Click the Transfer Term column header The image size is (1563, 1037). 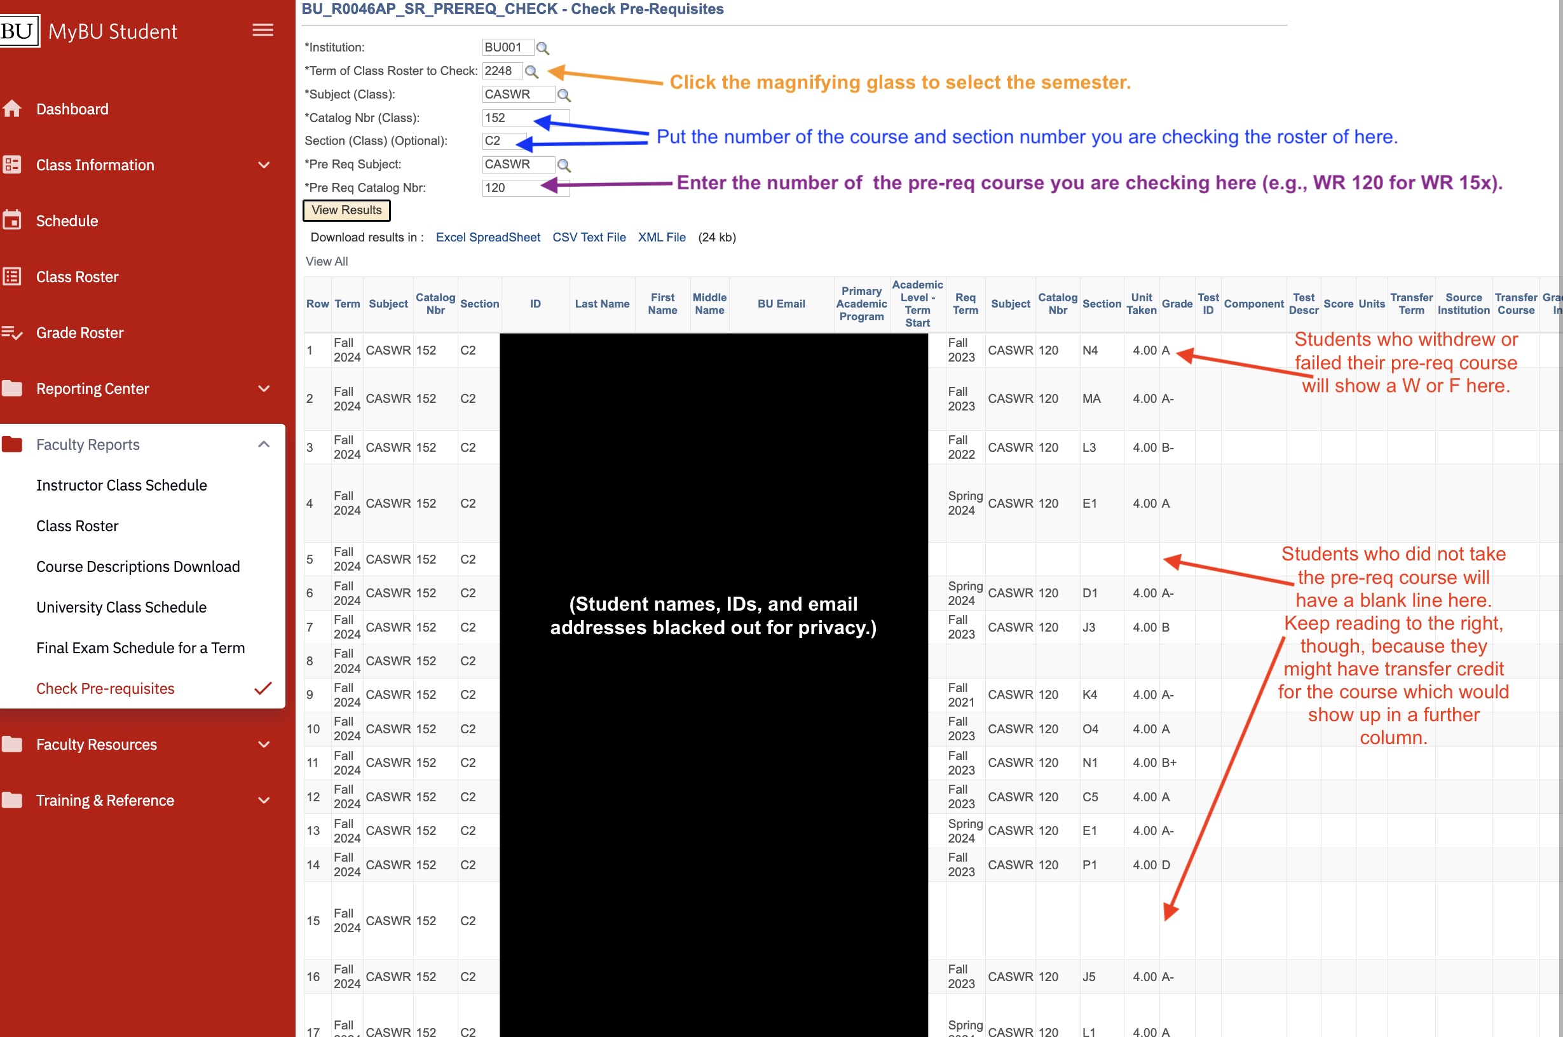(x=1411, y=304)
